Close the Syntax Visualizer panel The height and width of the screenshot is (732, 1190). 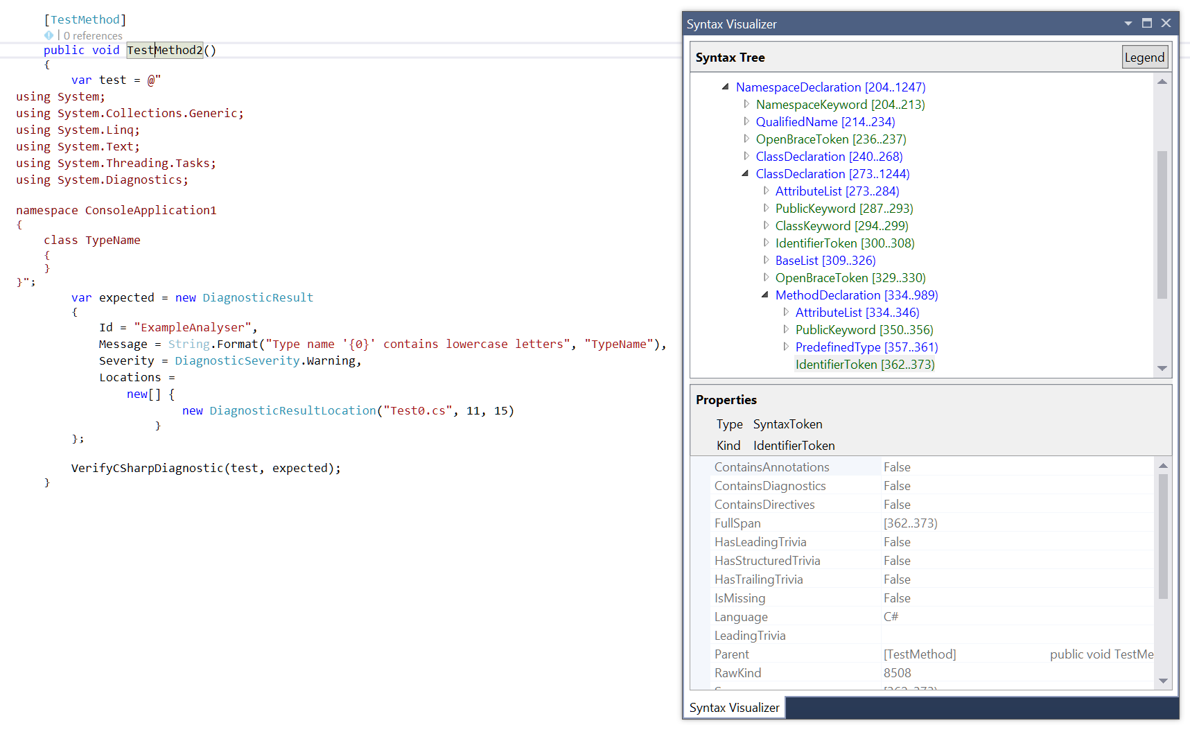[1166, 24]
